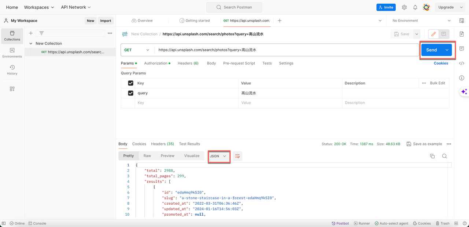
Task: Open the No Environment dropdown
Action: [x=421, y=21]
